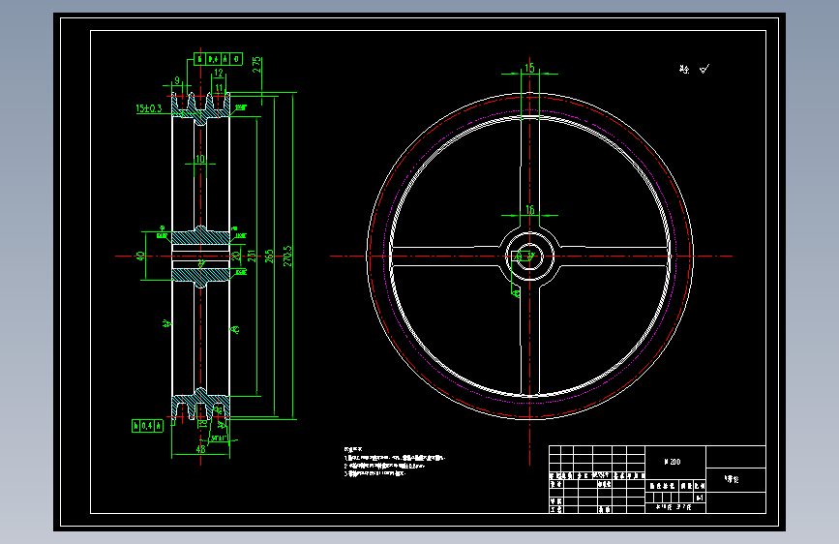Image resolution: width=839 pixels, height=544 pixels.
Task: Select the 12 groove width dimension
Action: [219, 73]
